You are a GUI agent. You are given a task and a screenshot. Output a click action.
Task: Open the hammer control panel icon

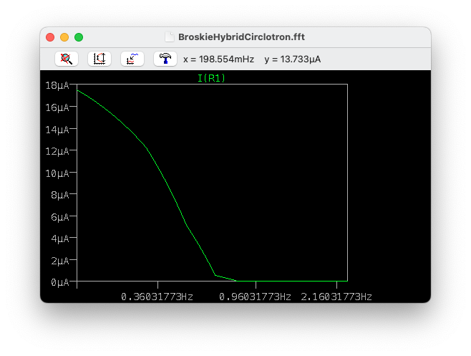pos(165,59)
